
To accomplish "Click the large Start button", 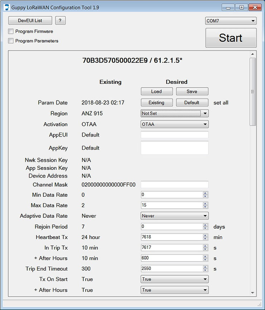I will [231, 38].
